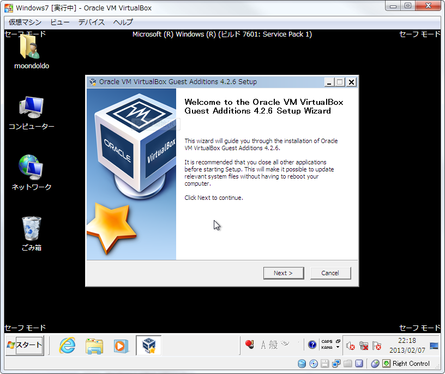
Task: Click the スタート start button
Action: point(25,345)
